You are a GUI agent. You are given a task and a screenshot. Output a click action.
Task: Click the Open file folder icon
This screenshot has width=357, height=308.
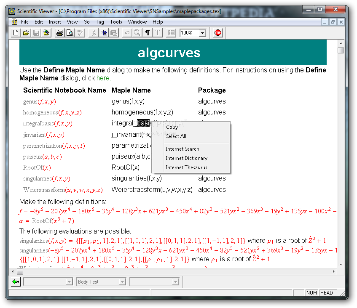(x=26, y=33)
